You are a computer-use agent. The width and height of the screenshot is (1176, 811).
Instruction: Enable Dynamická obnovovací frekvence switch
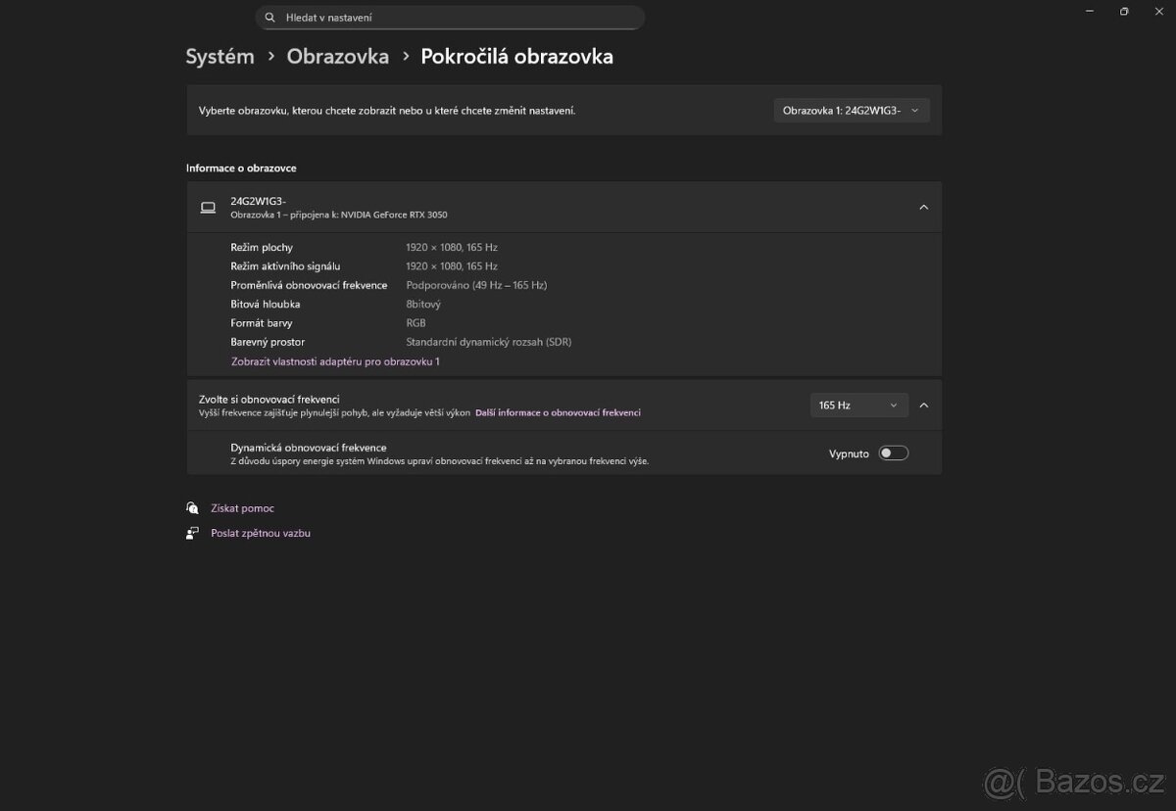(893, 453)
